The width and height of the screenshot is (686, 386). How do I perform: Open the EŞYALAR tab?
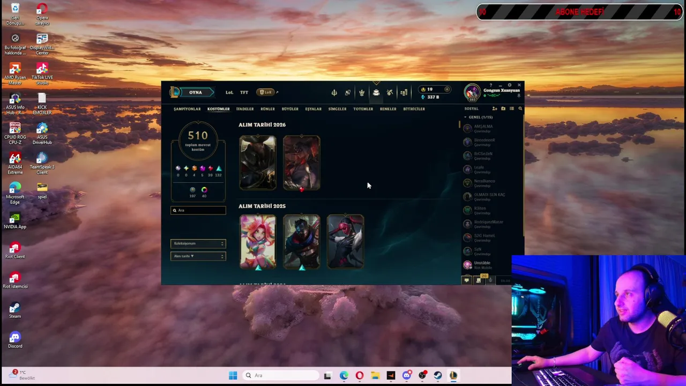point(314,109)
